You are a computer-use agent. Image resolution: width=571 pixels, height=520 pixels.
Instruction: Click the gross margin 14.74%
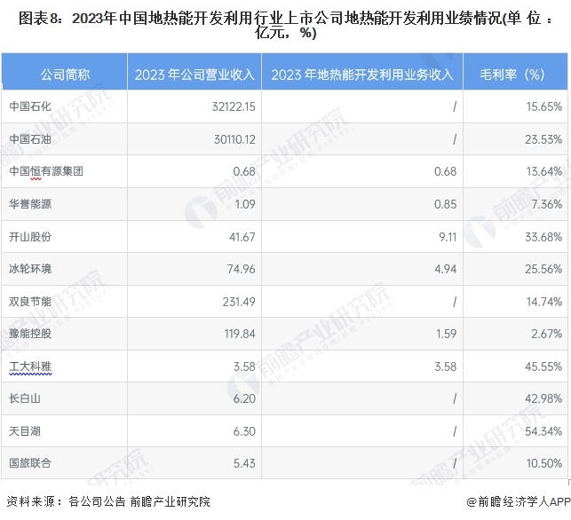(x=544, y=302)
